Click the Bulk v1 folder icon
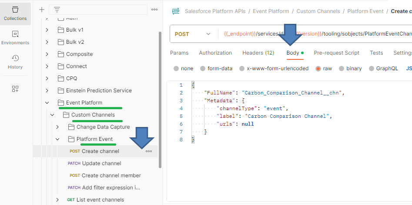This screenshot has height=205, width=412. point(61,30)
